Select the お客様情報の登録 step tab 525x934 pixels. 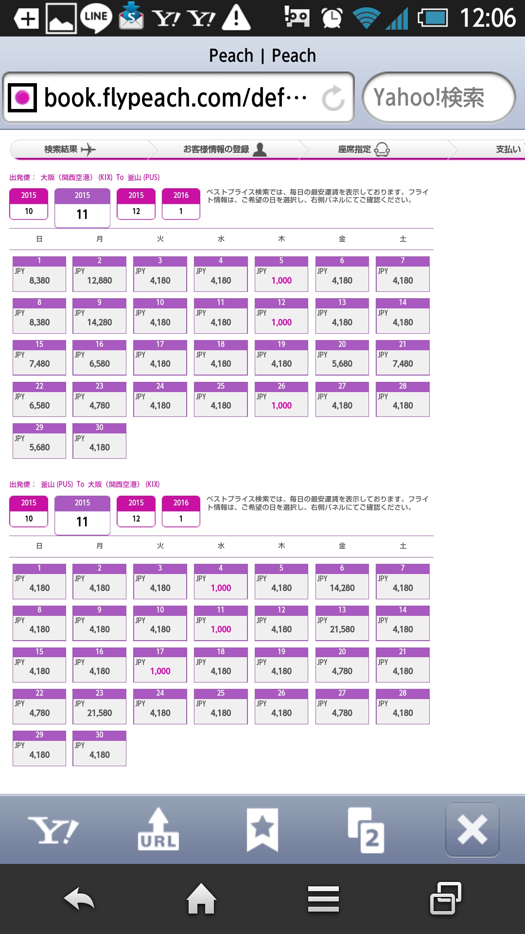click(225, 149)
